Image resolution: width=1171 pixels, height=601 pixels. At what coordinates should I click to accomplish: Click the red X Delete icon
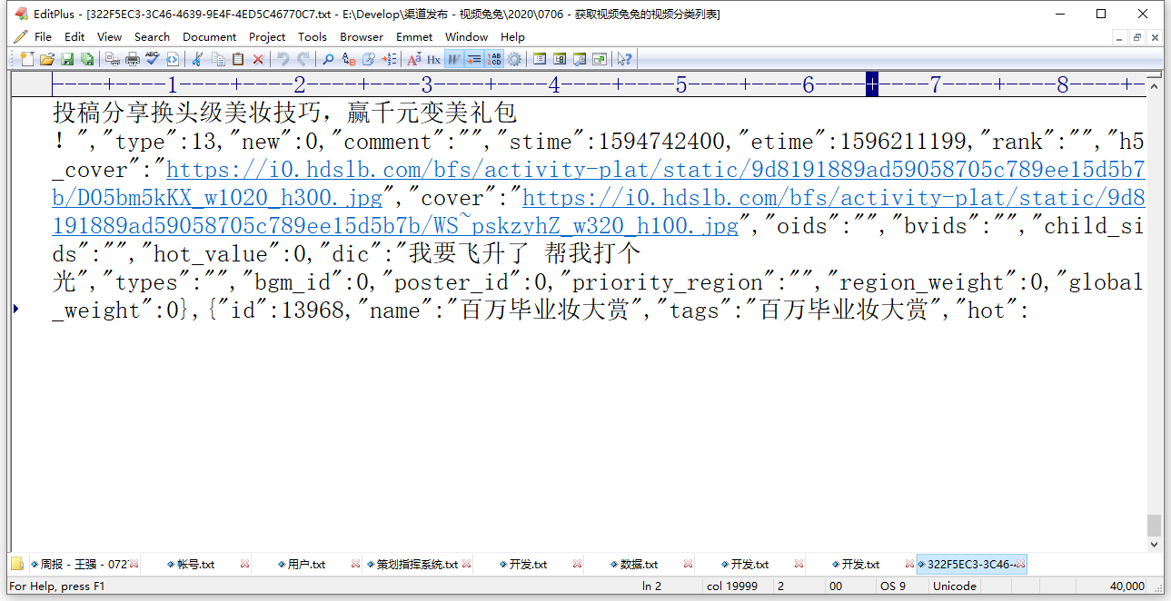[x=258, y=59]
